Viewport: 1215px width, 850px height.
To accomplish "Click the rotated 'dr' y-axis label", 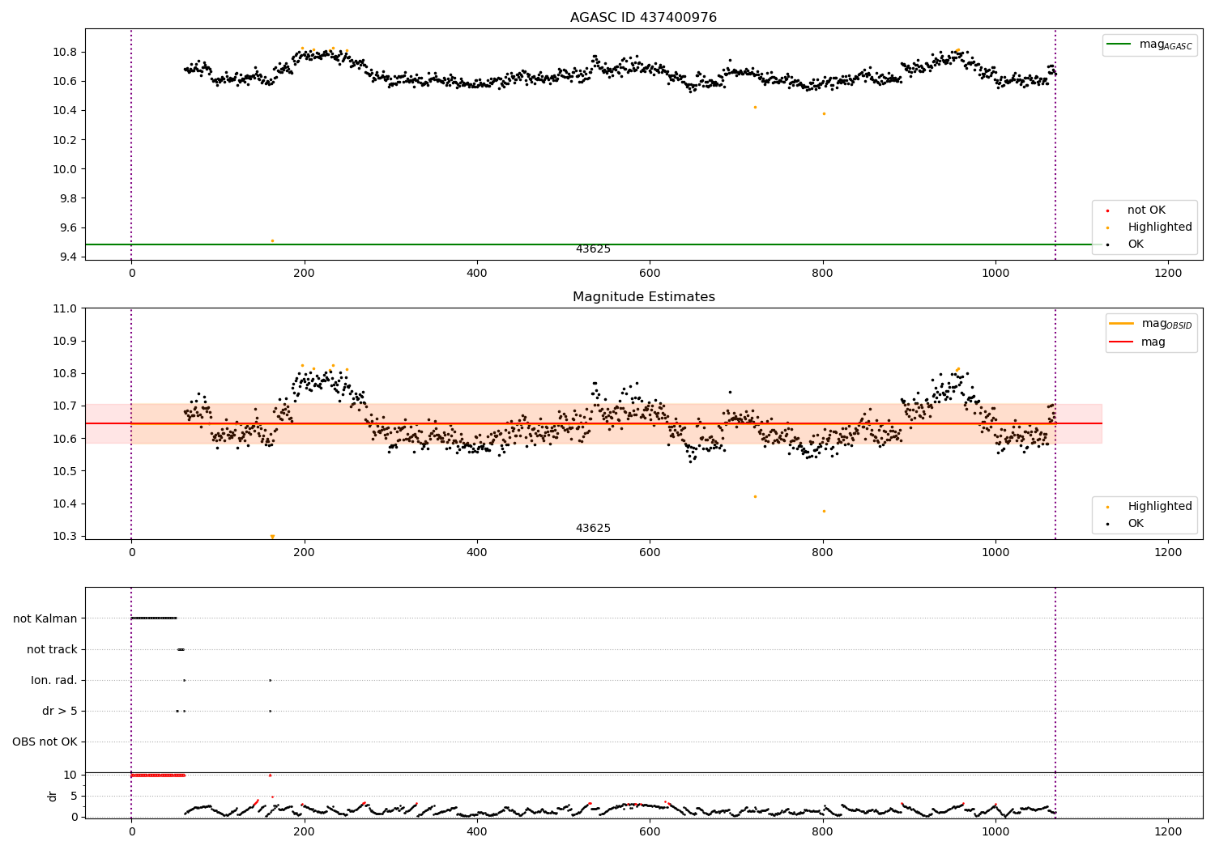I will coord(53,796).
